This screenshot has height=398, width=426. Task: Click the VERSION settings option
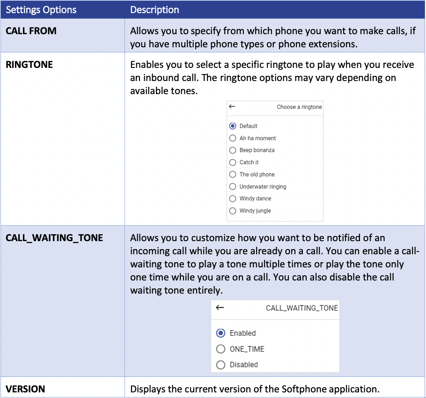click(x=25, y=389)
